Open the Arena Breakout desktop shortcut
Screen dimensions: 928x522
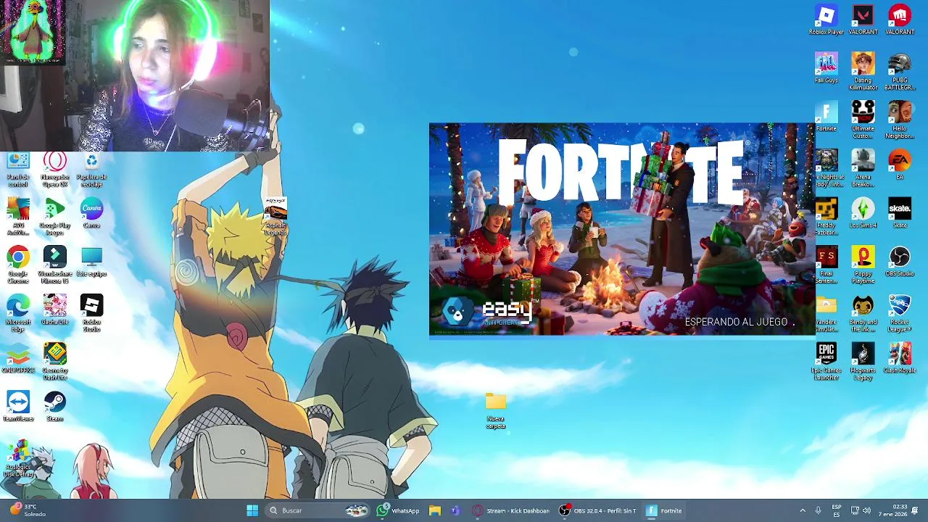863,168
